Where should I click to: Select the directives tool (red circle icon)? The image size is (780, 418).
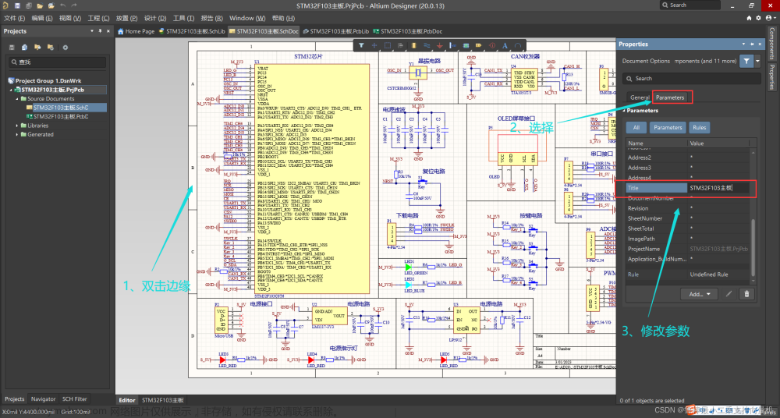click(492, 45)
